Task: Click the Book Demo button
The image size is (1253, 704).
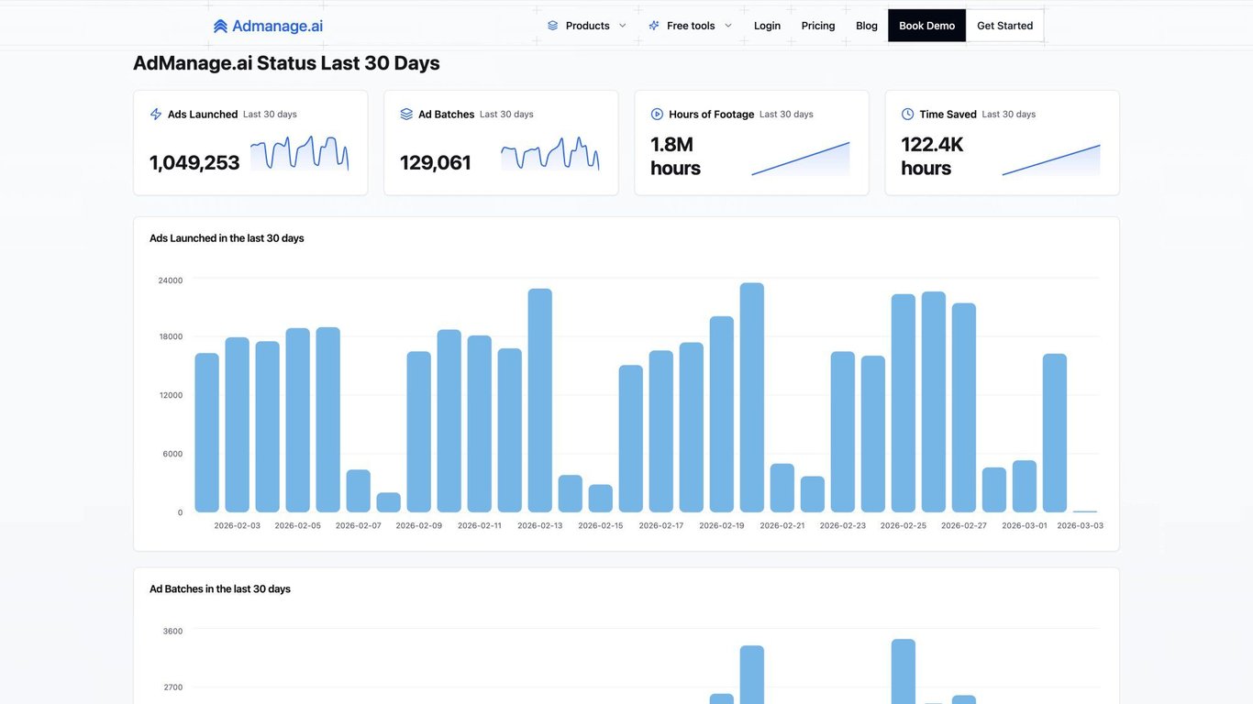Action: (926, 26)
